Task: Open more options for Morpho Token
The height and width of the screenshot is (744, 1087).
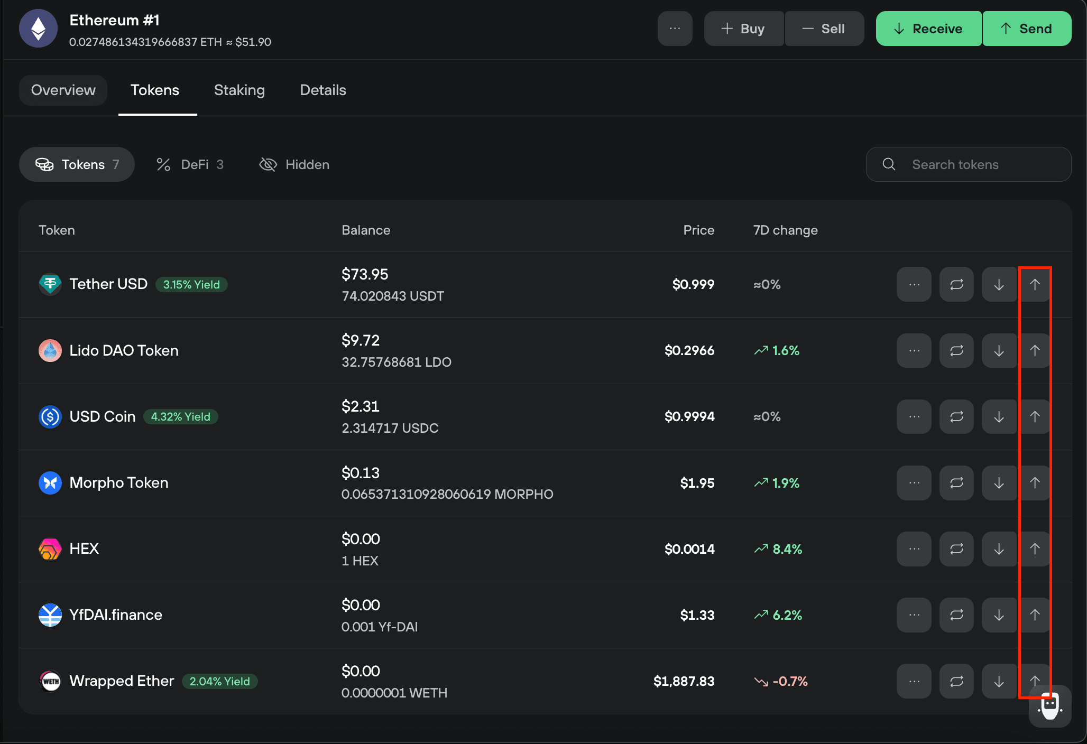Action: tap(914, 482)
